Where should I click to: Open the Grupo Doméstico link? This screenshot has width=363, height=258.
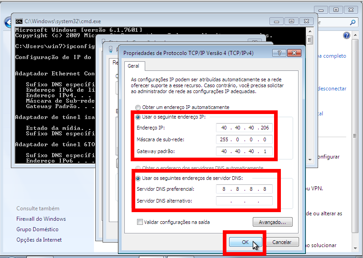click(37, 229)
